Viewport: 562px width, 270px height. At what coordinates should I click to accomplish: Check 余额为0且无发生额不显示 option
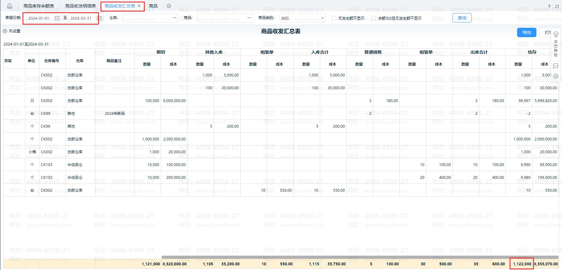pos(374,18)
